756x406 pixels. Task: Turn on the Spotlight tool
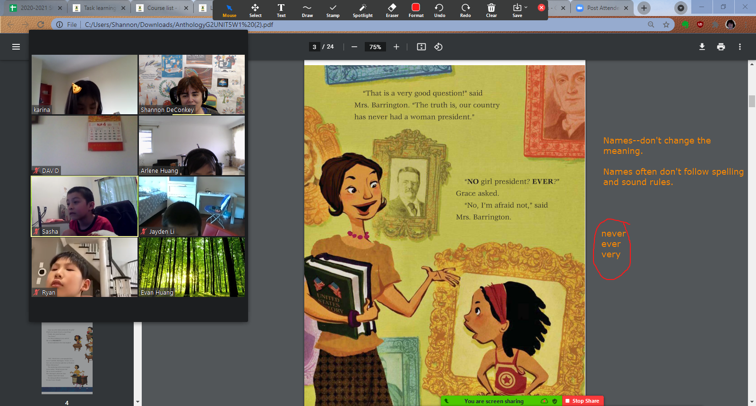tap(362, 10)
